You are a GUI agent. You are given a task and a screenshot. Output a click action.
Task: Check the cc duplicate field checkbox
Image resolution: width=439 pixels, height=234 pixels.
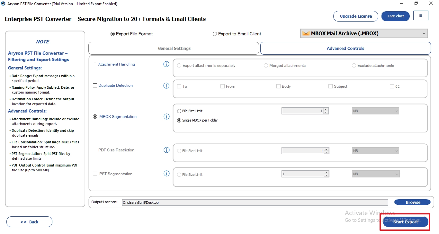click(x=392, y=86)
